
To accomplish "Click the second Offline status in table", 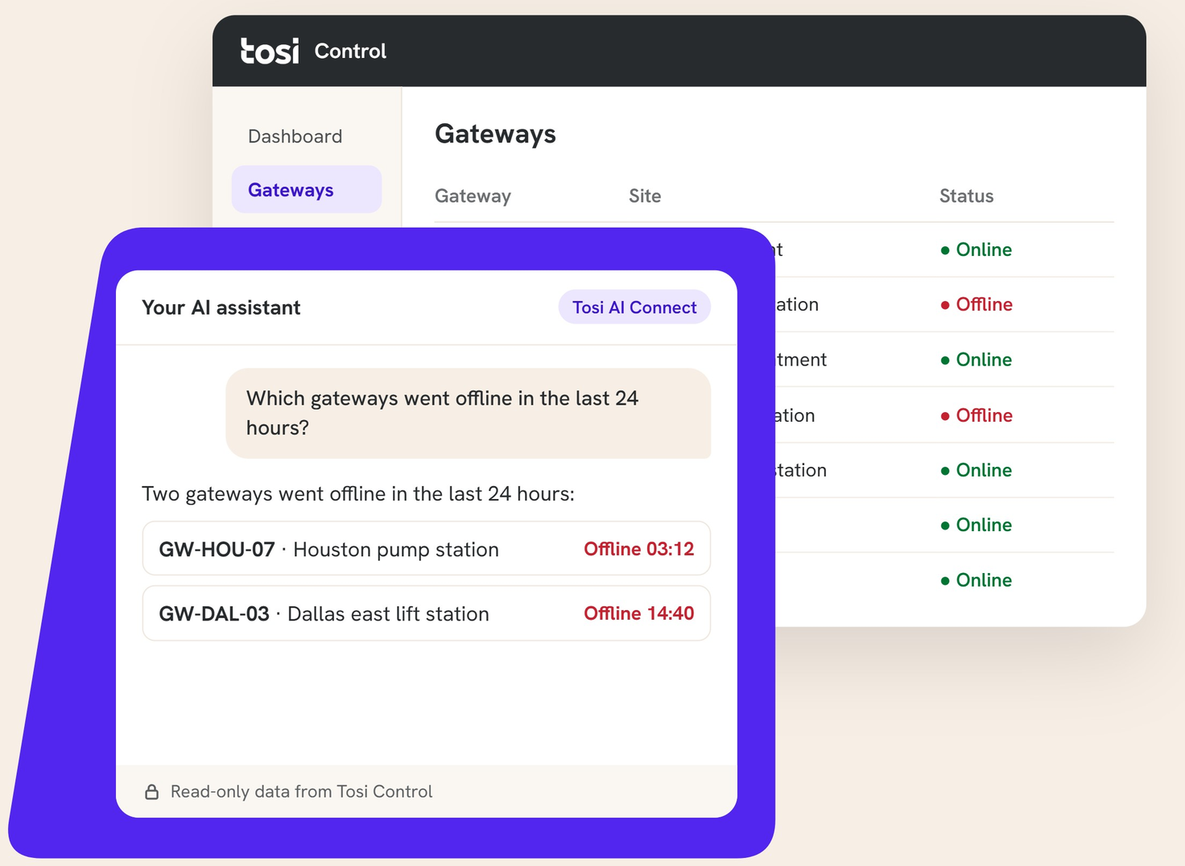I will pyautogui.click(x=976, y=415).
